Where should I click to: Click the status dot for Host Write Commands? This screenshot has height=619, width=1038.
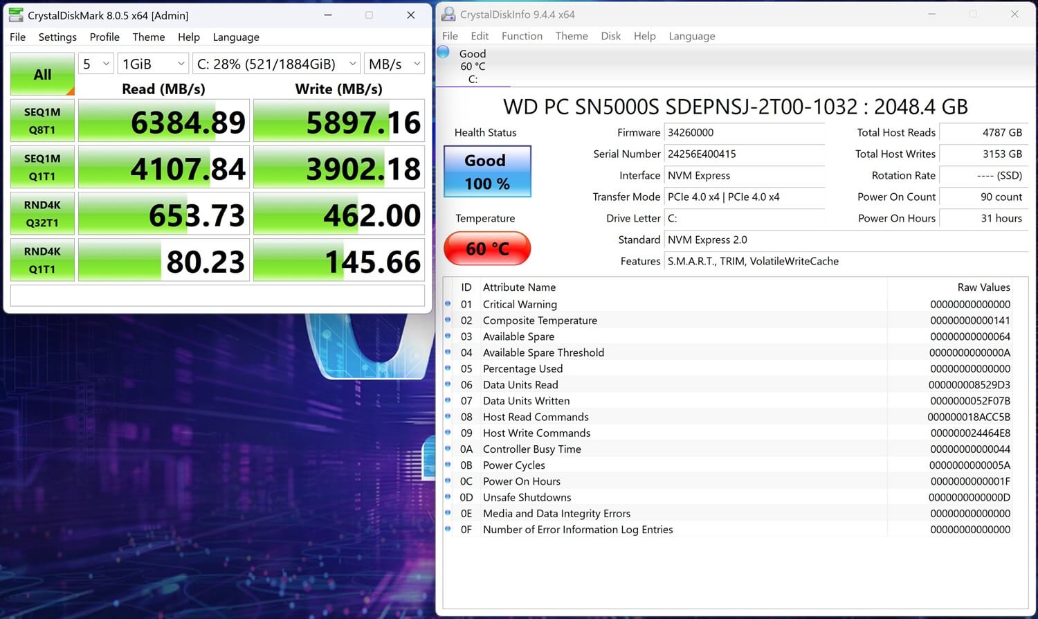(448, 433)
